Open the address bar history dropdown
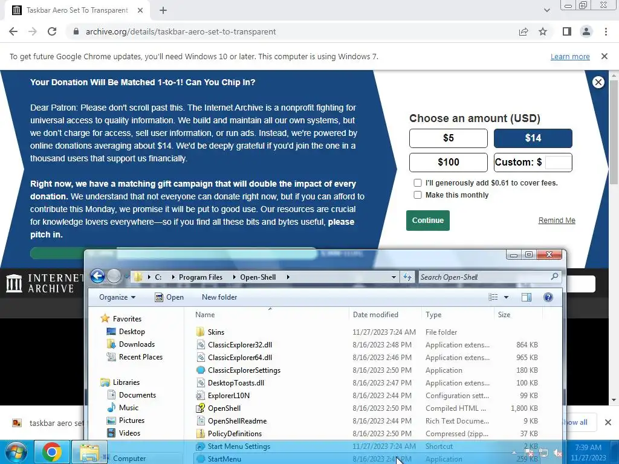Screen dimensions: 619x464 (394, 277)
